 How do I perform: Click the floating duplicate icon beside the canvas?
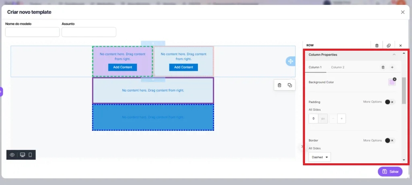(x=290, y=85)
